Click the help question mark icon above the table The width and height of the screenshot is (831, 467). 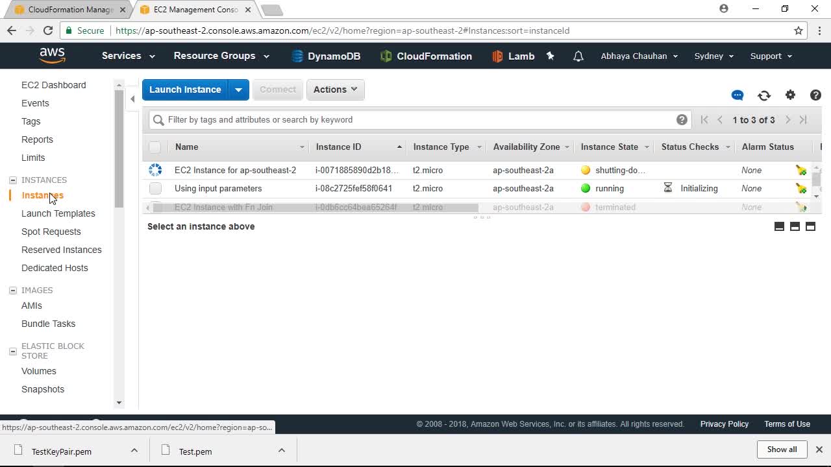(816, 95)
